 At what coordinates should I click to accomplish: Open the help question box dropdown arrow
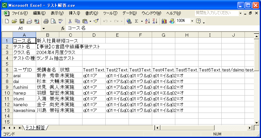click(240, 13)
